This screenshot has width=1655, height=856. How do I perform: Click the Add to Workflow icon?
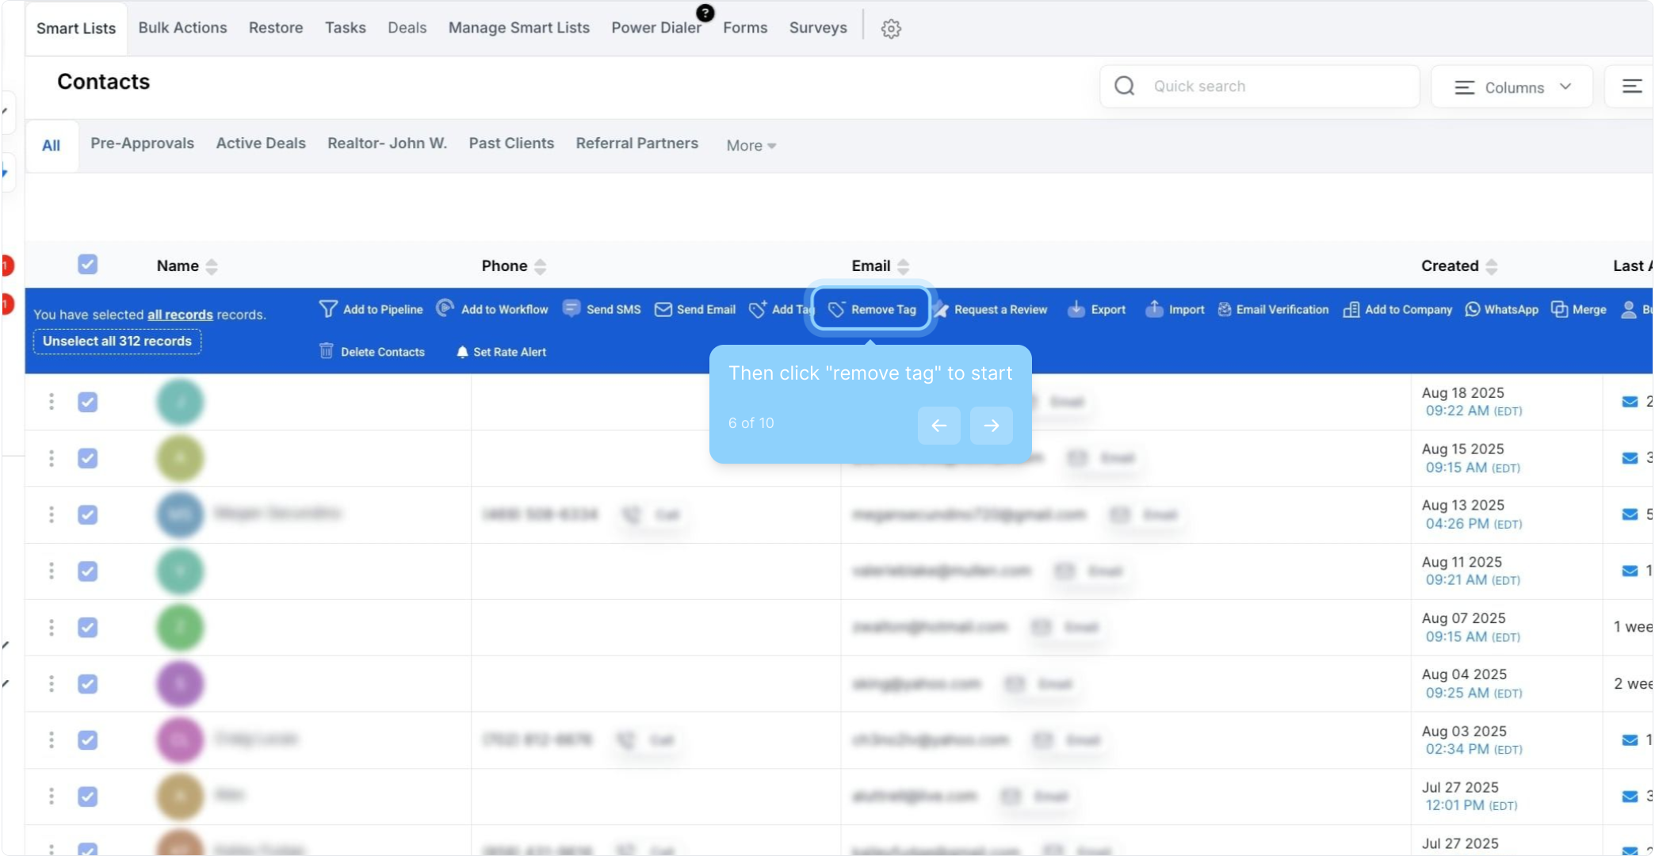(x=445, y=308)
